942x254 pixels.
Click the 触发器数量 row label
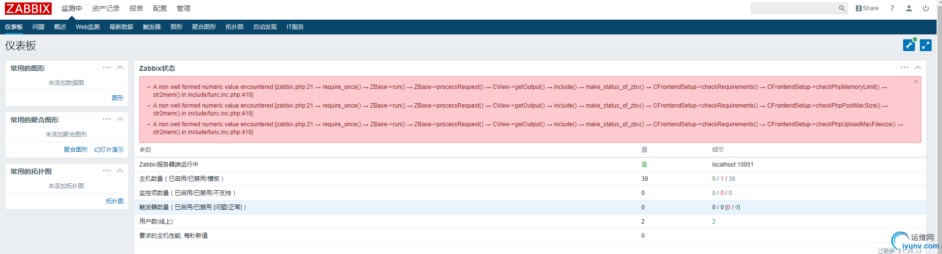193,207
